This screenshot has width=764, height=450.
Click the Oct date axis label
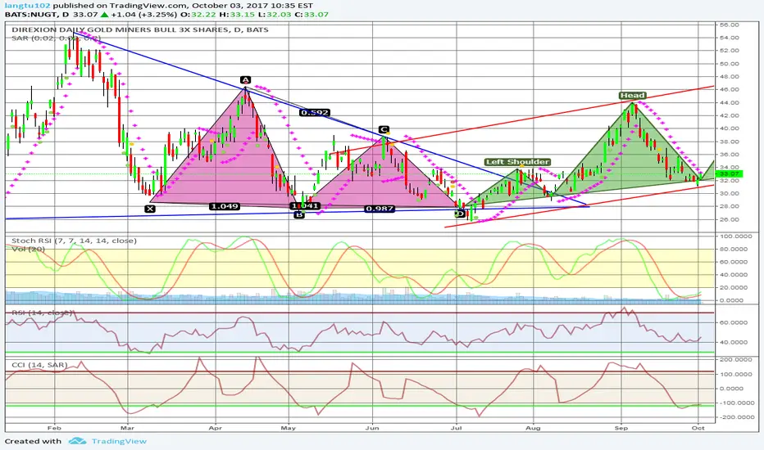698,428
